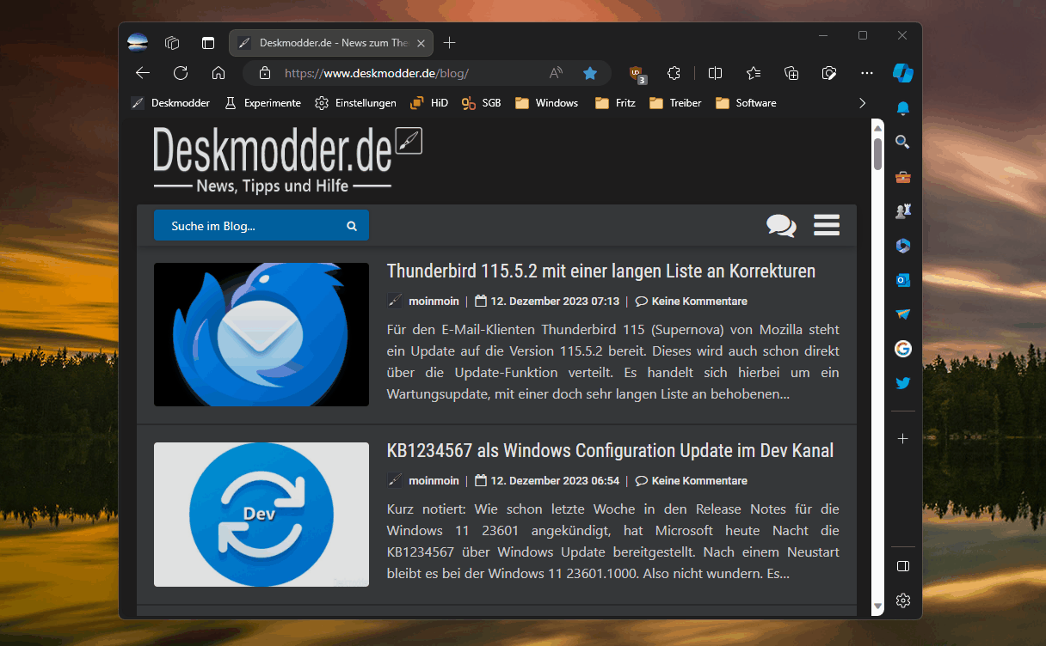Open Outlook in sidebar
The width and height of the screenshot is (1046, 646).
click(x=903, y=280)
